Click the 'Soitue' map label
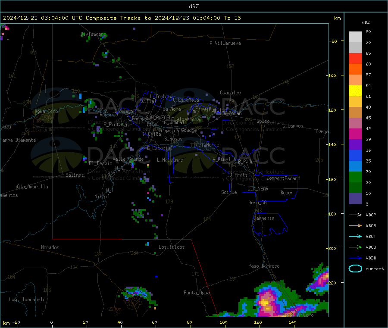Viewport: 388px width, 328px height. 229,192
